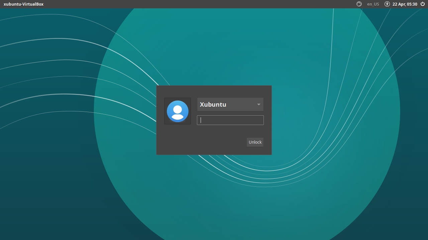Click the dropdown showing Xubuntu
This screenshot has height=240, width=428.
click(230, 104)
